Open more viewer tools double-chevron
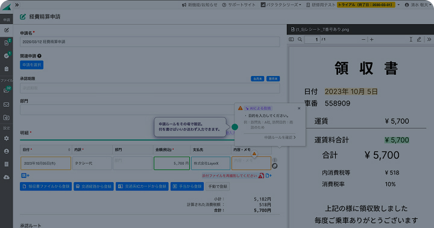434x228 pixels. 429,40
